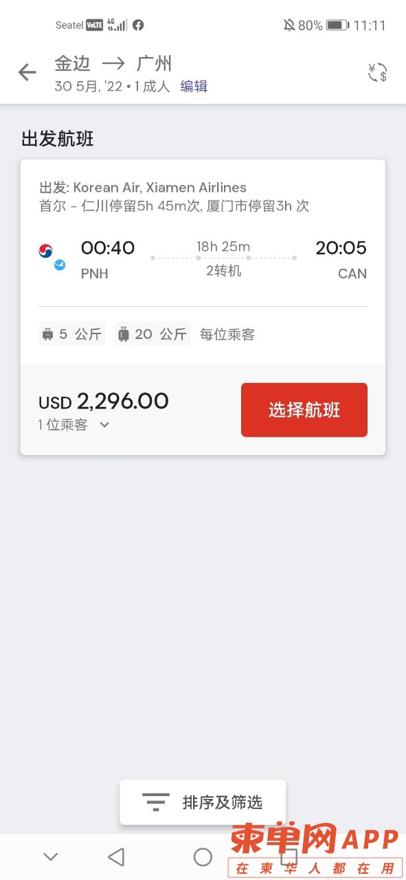This screenshot has height=880, width=406.
Task: Tap the 金边 → 广州 route title
Action: click(x=113, y=64)
